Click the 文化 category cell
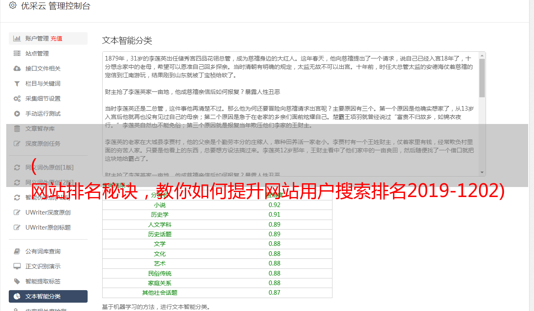The height and width of the screenshot is (311, 534). coord(160,254)
